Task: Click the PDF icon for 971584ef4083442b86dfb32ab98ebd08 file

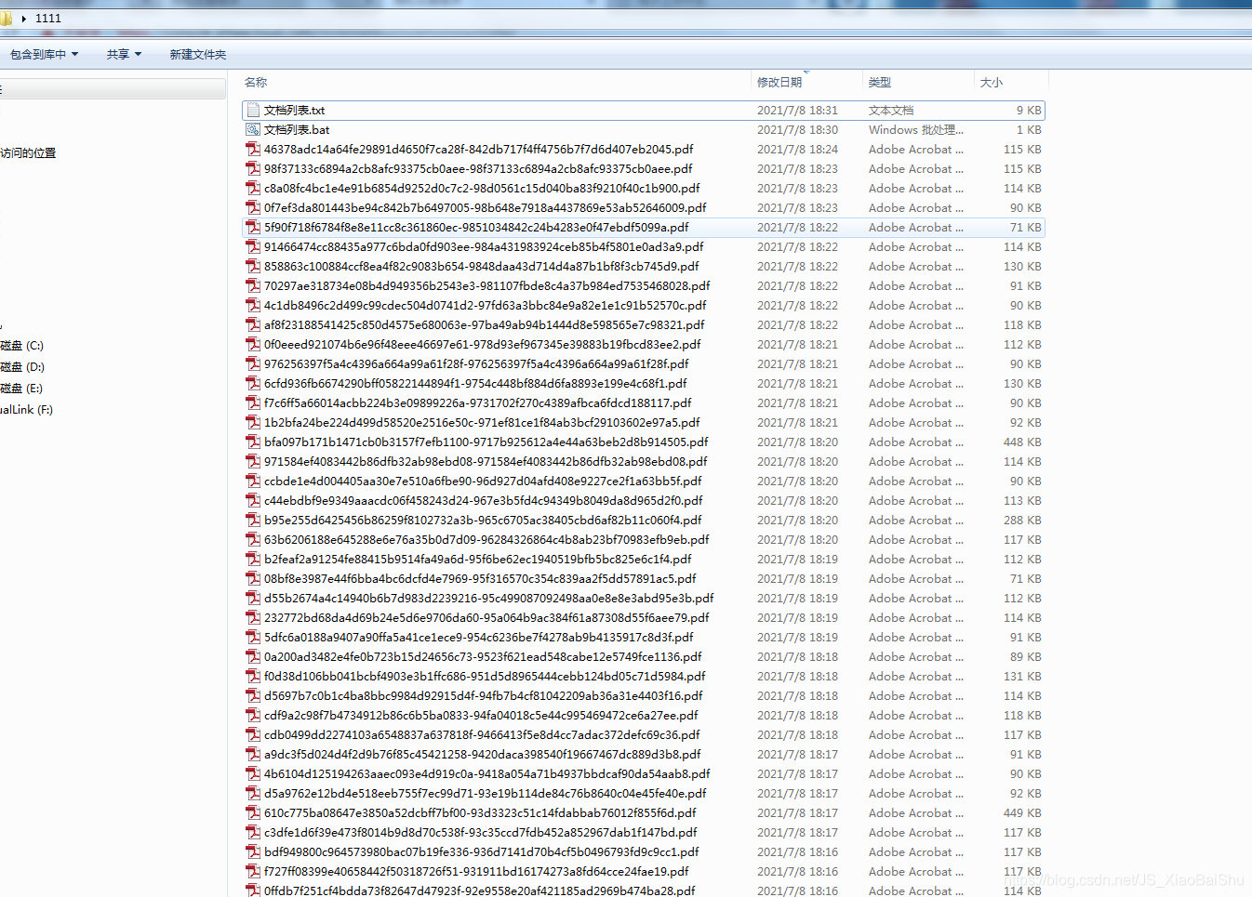Action: click(253, 461)
